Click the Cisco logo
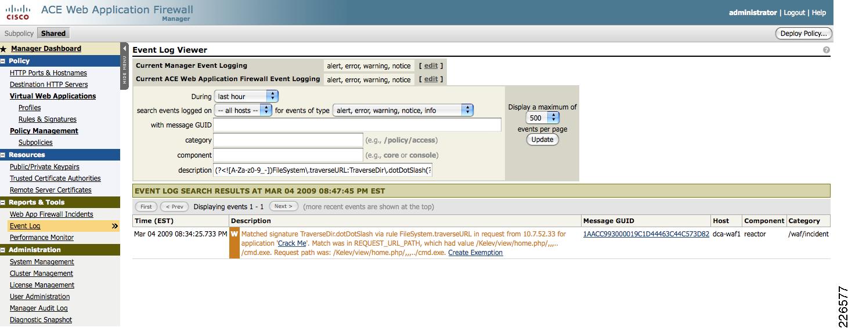 (x=17, y=12)
